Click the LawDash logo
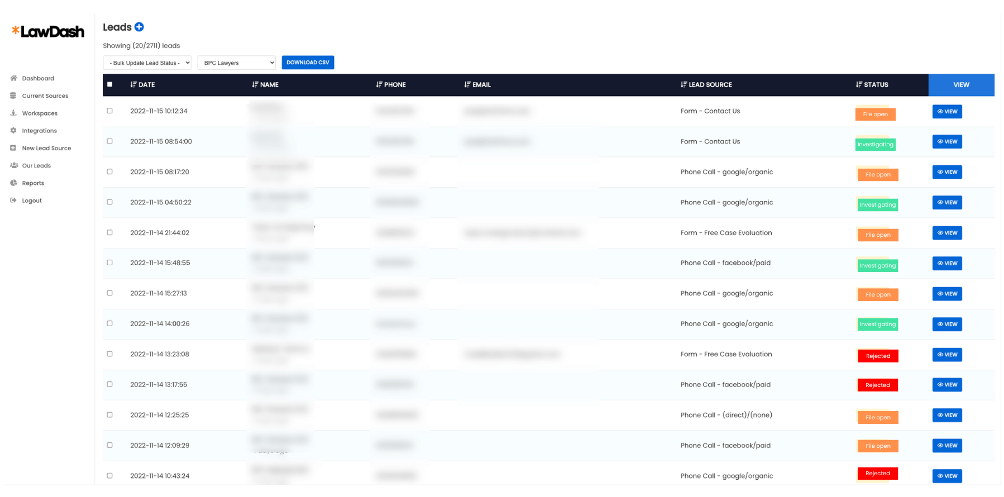Screen dimensions: 1004x497 [x=48, y=31]
